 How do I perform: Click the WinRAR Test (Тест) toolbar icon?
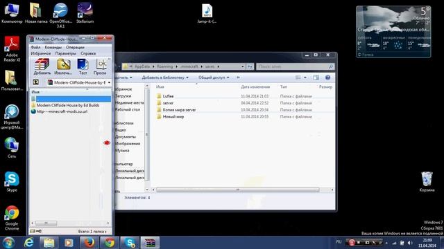pos(83,66)
